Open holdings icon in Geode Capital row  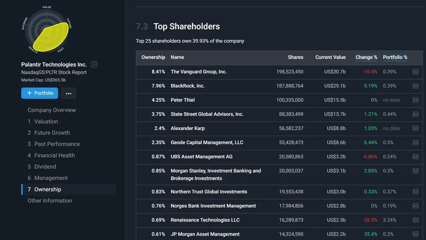(415, 143)
